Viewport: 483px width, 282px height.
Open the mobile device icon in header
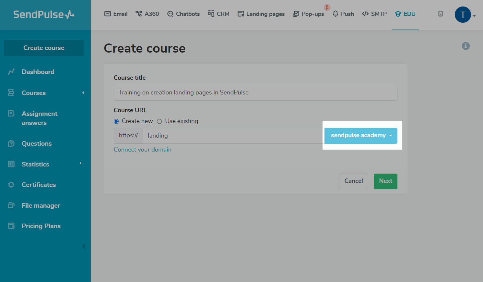441,14
